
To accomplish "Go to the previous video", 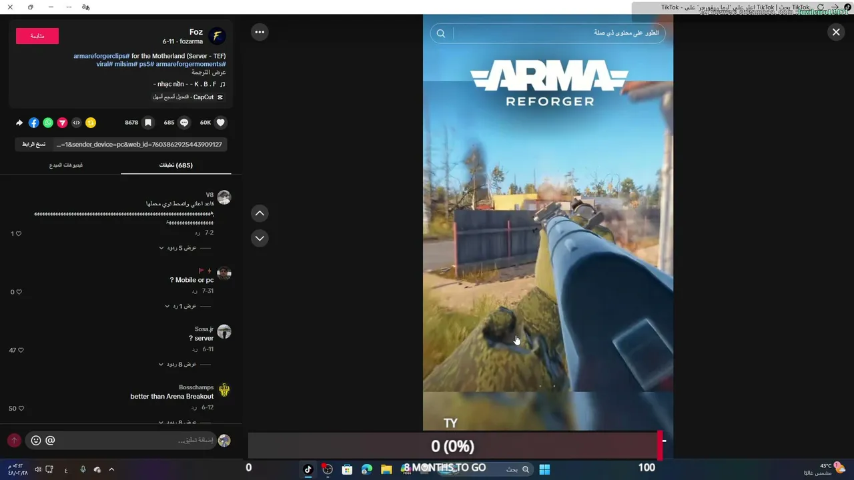I will pos(260,213).
